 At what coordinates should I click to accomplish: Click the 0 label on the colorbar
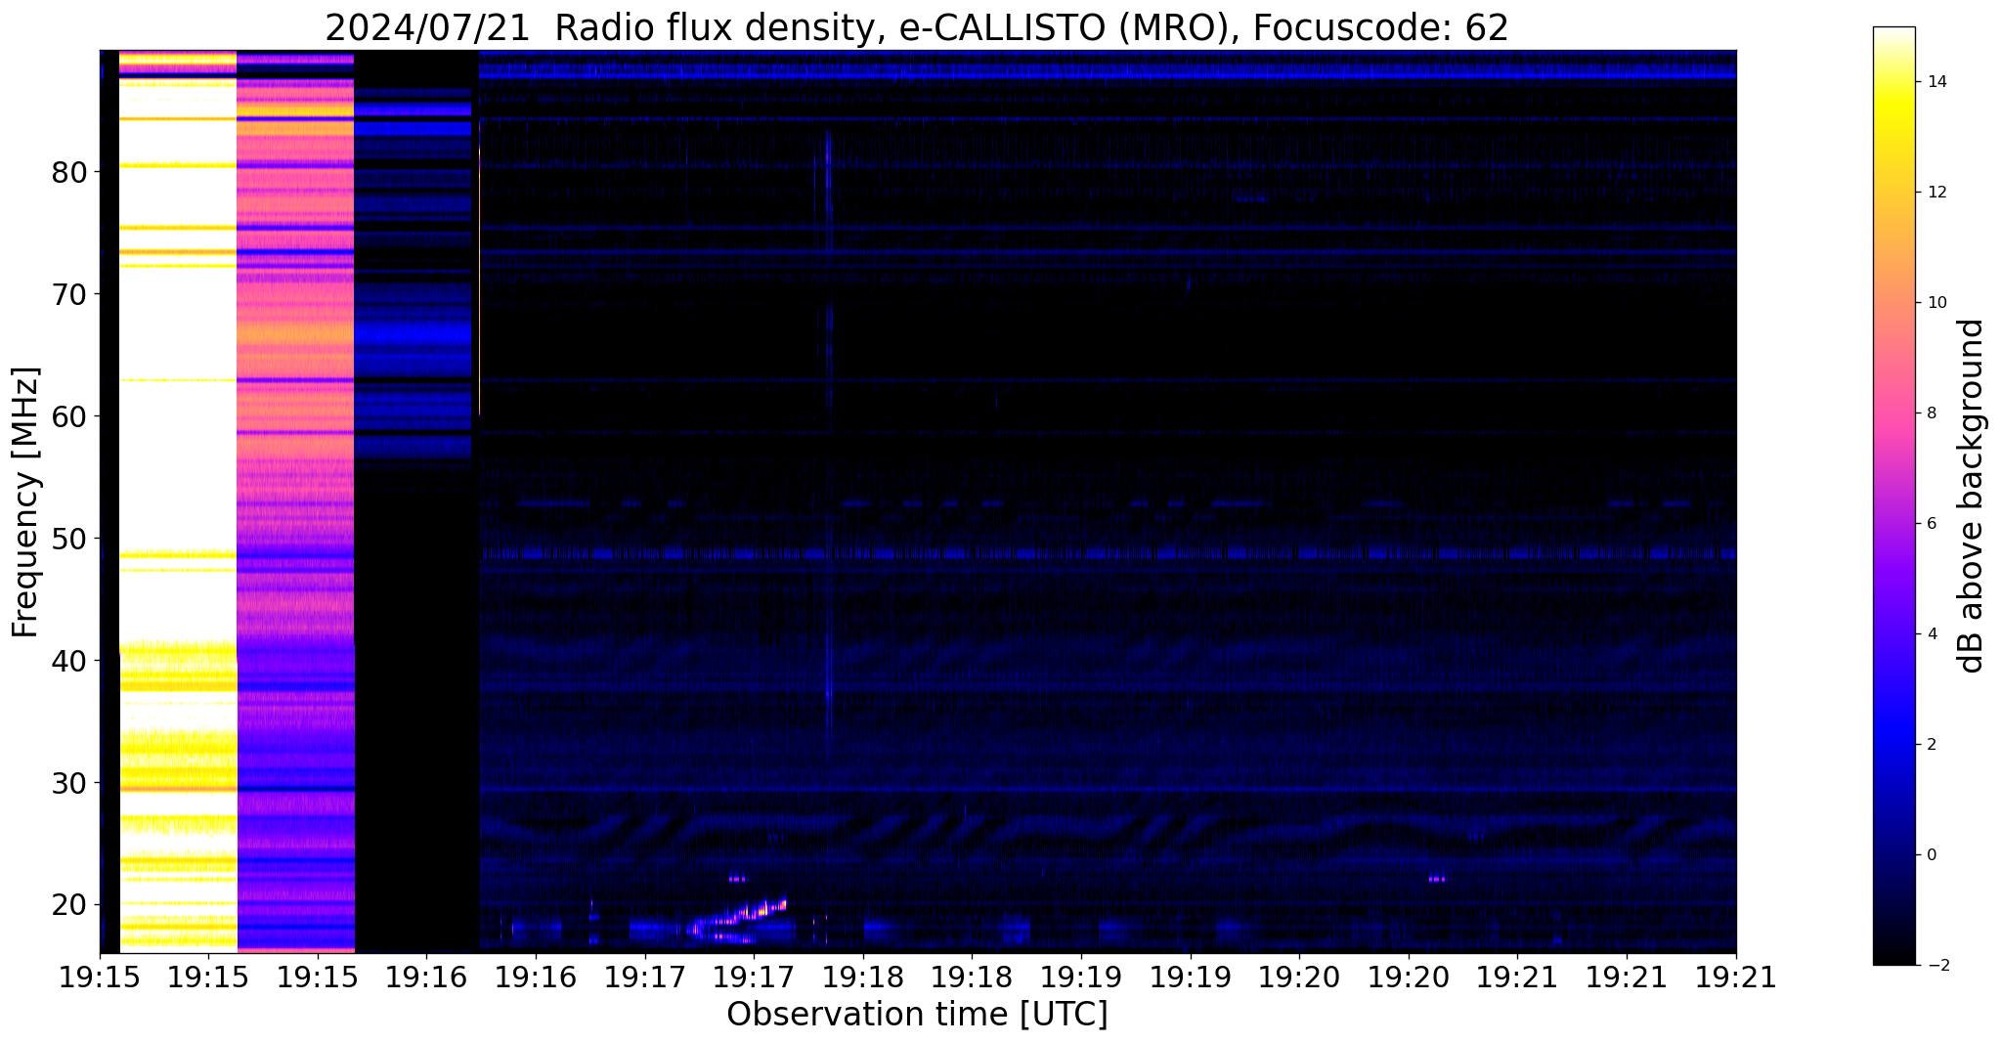click(1931, 855)
